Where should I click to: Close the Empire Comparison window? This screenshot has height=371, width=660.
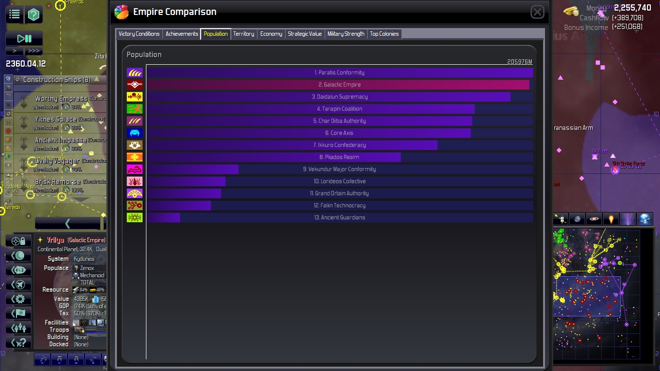click(537, 12)
